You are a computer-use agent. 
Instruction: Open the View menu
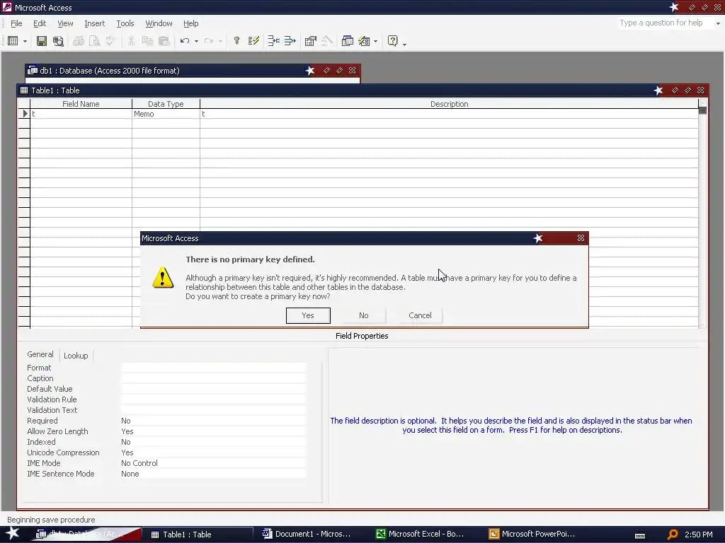coord(65,23)
